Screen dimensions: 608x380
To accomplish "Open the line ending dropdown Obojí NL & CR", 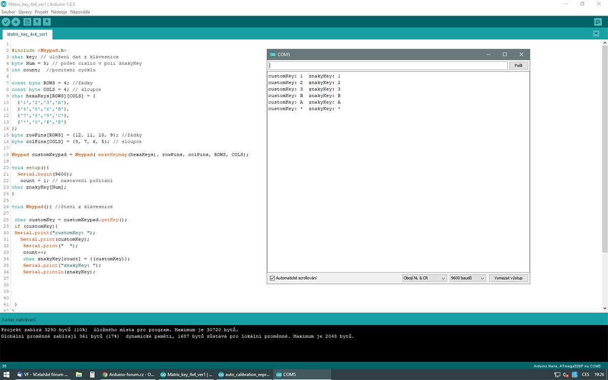I will [424, 278].
